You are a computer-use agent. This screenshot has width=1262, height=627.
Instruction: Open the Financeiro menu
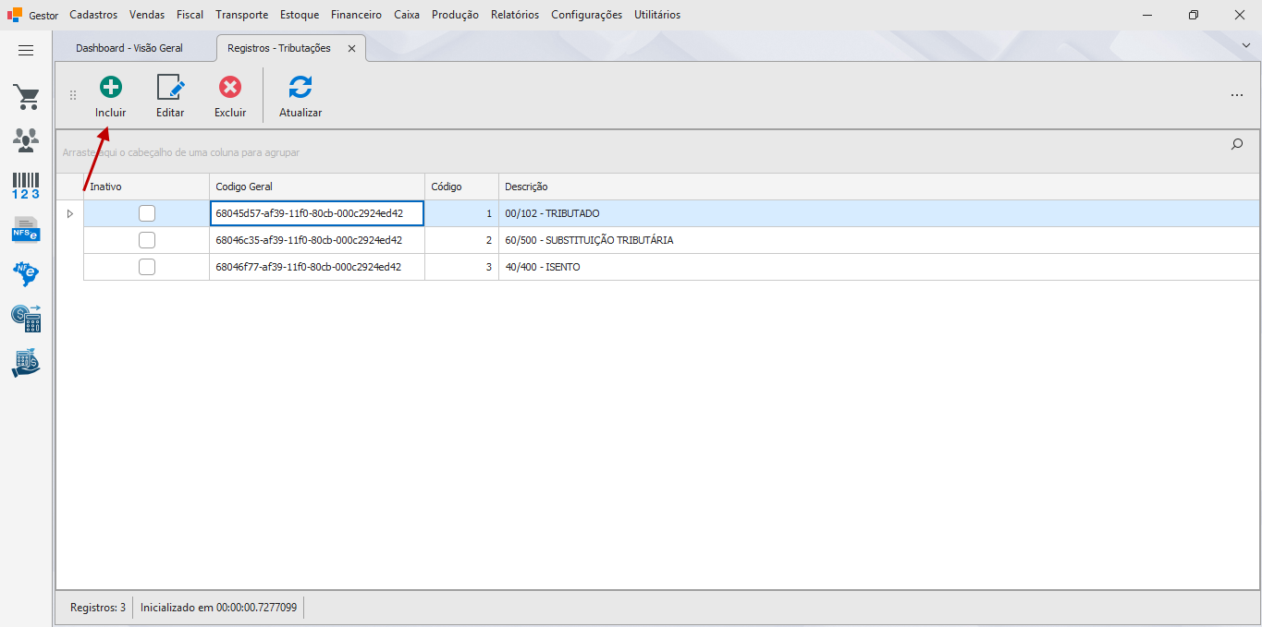(356, 15)
